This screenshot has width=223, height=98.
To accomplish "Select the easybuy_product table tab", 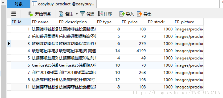I will coord(63,4).
